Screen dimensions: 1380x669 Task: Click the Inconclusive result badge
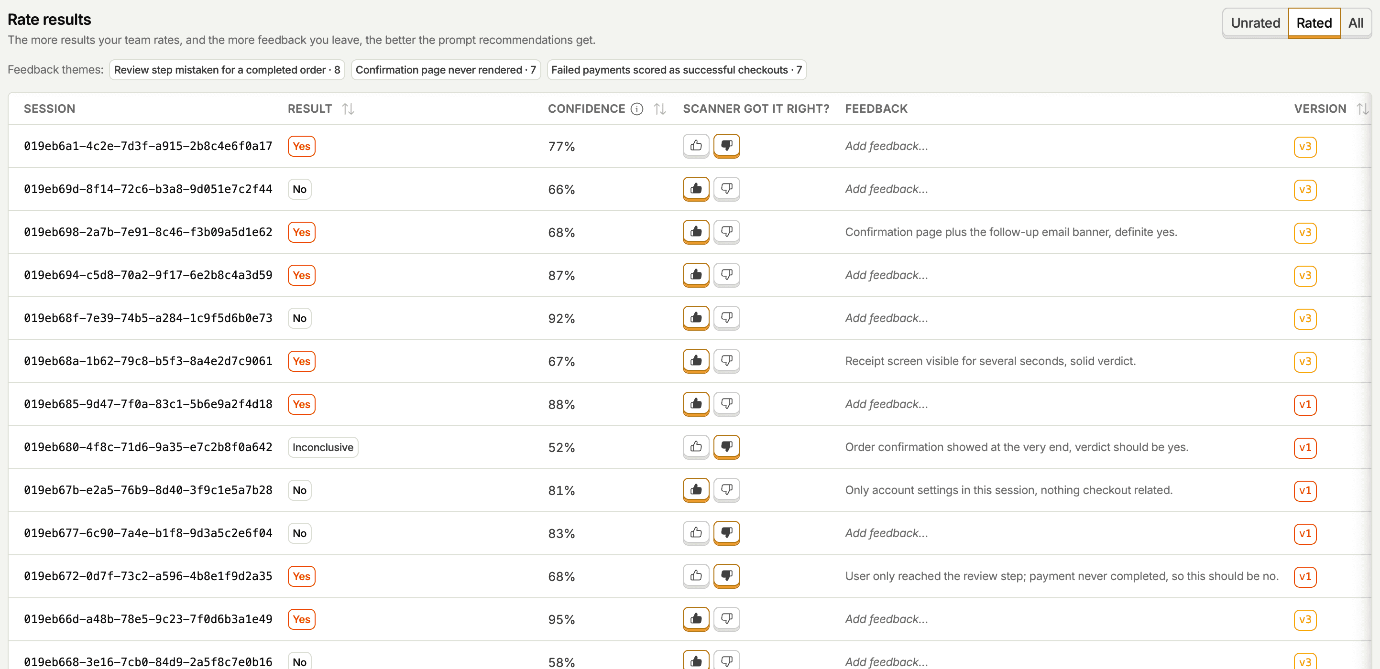(x=322, y=447)
